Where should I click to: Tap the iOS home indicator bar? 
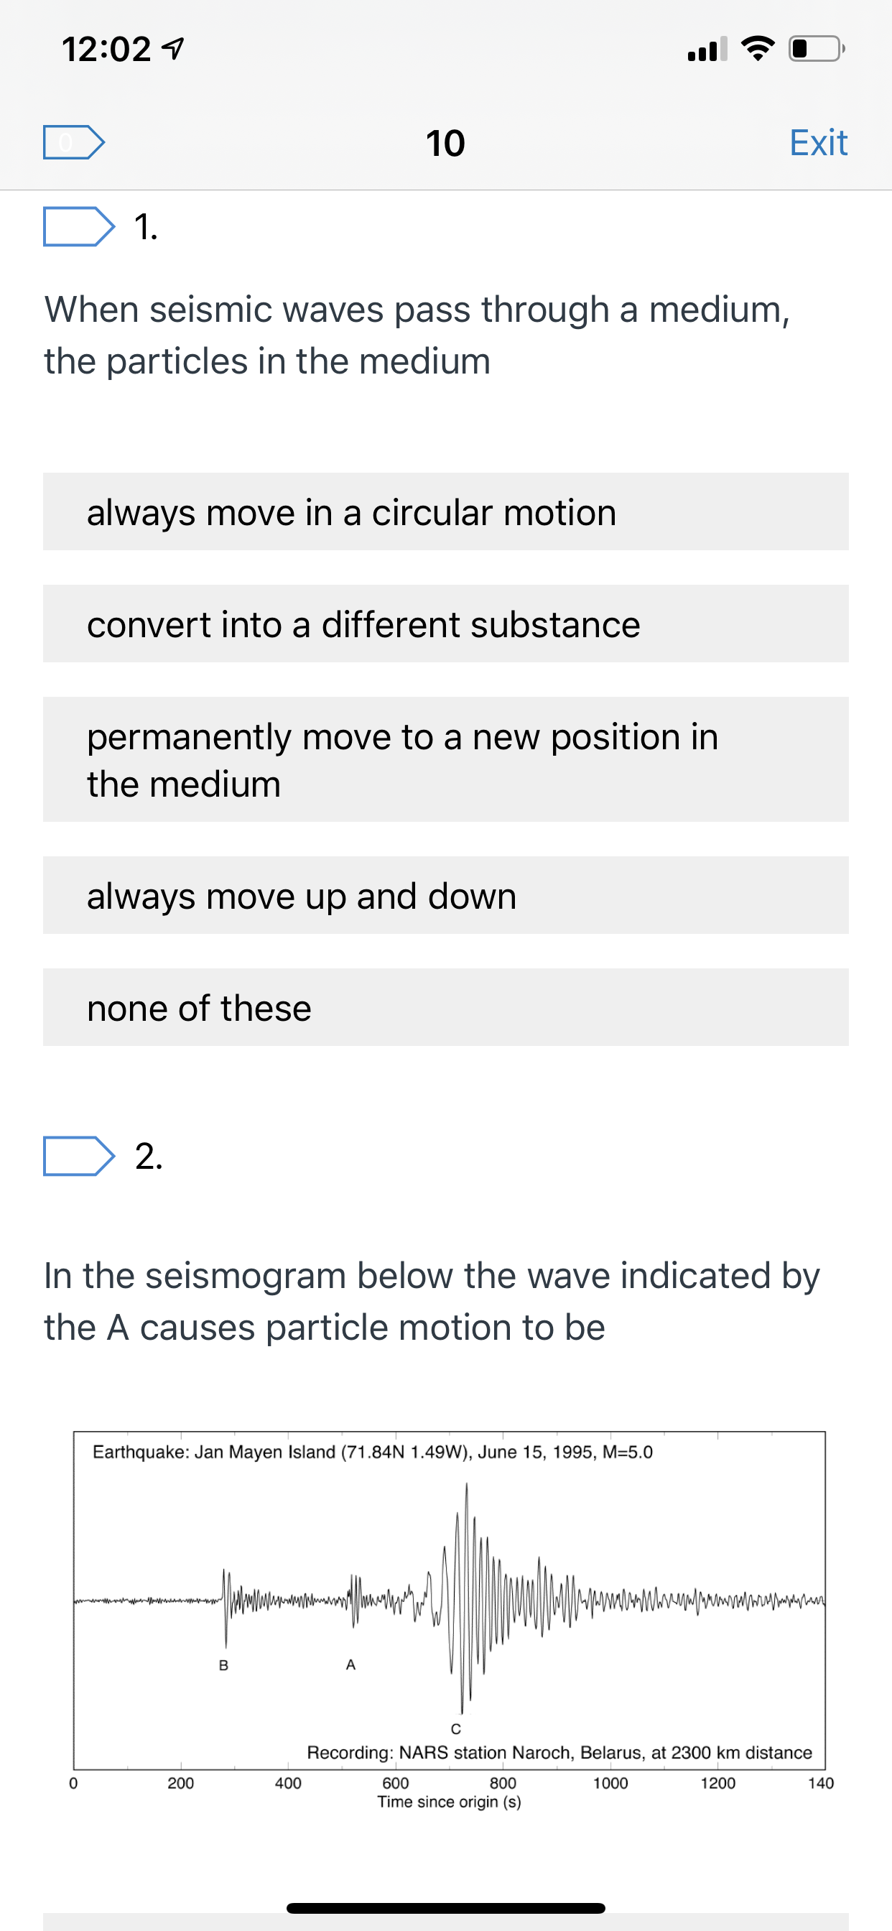(446, 1908)
